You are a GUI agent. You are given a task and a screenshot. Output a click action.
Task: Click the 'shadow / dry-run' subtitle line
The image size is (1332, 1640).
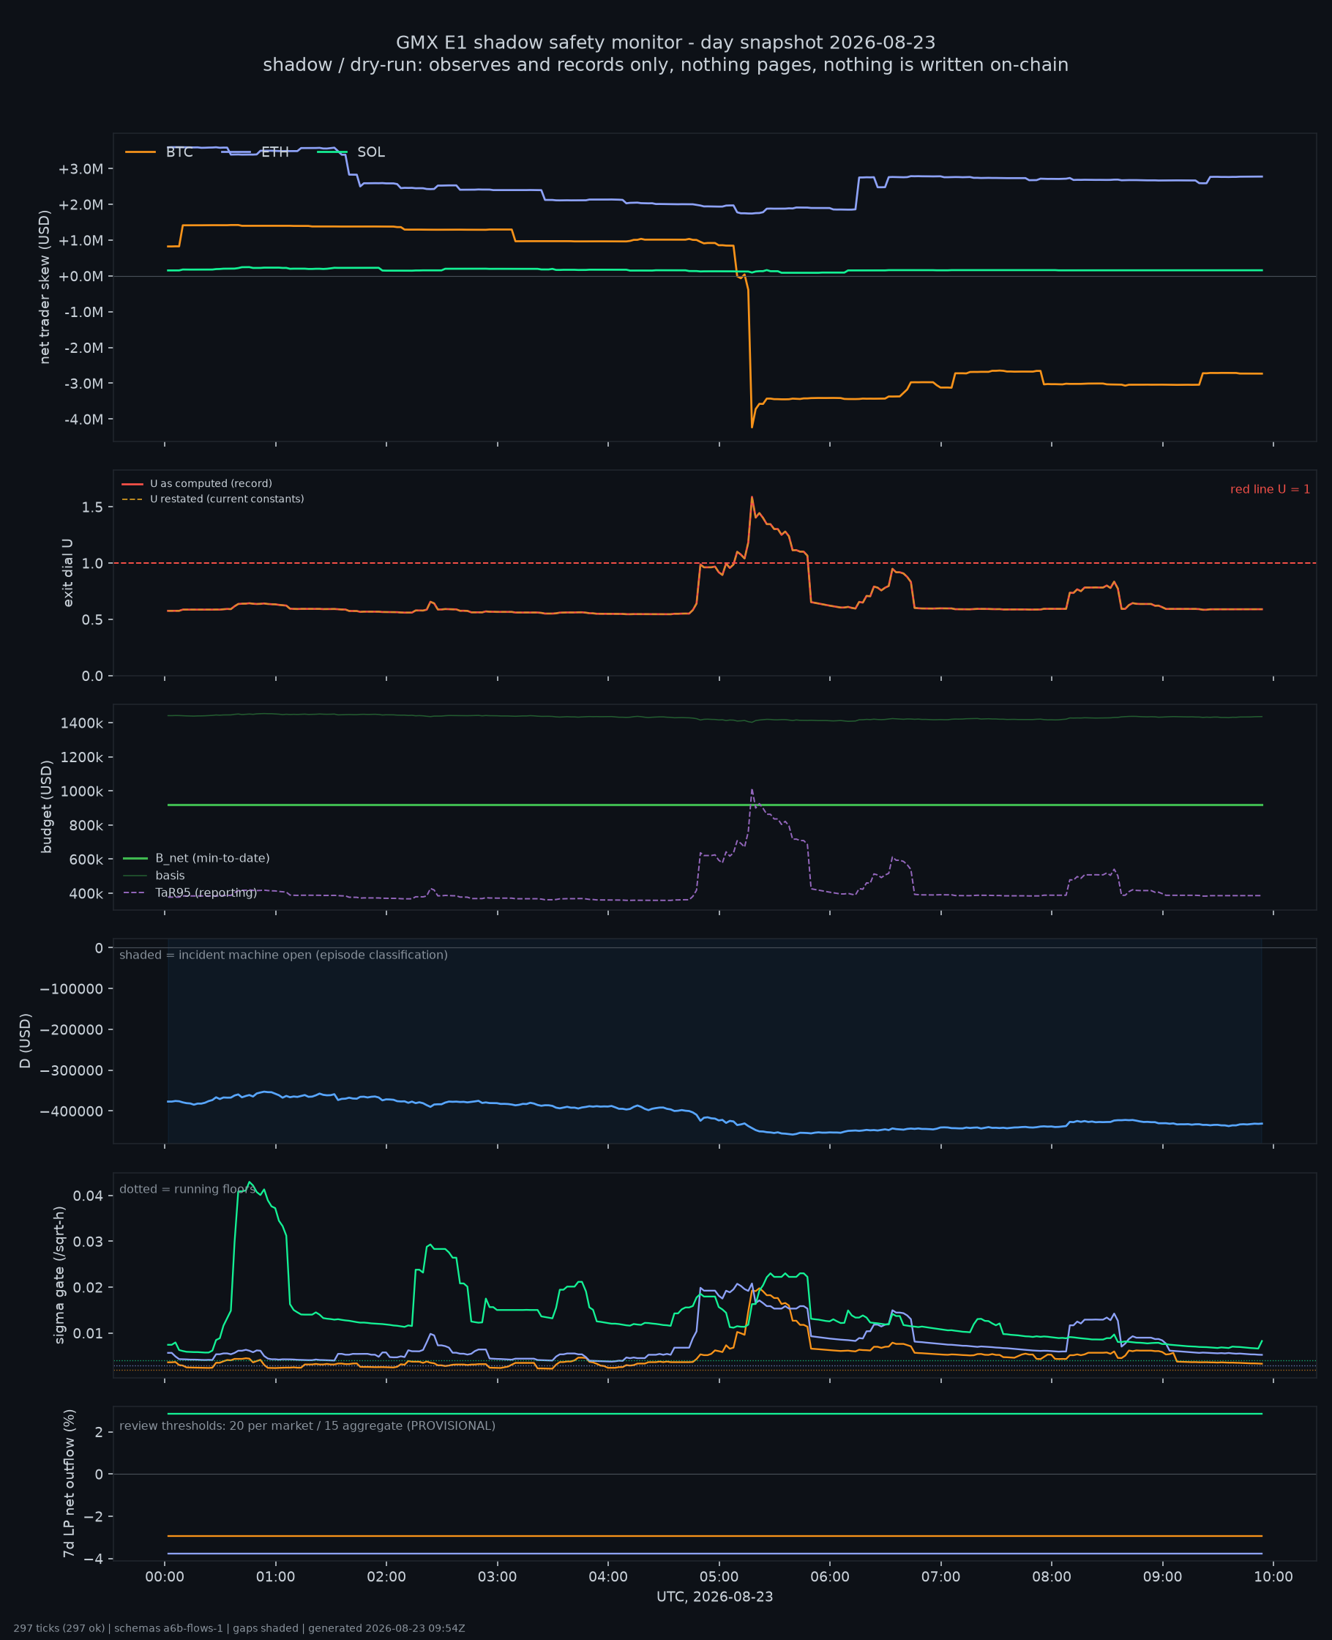pos(665,64)
